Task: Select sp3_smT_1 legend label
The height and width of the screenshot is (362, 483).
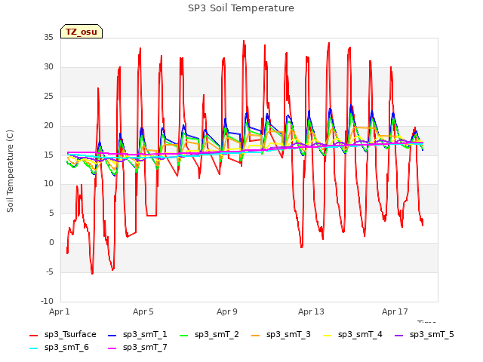Action: [x=145, y=335]
